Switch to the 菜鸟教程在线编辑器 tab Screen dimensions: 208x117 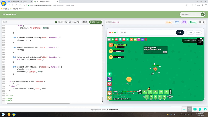click(x=46, y=2)
